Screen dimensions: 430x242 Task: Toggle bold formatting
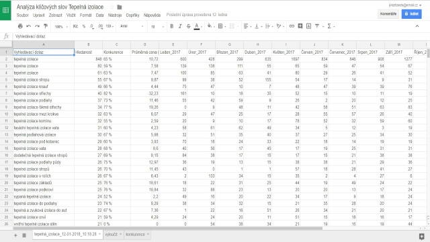[172, 26]
